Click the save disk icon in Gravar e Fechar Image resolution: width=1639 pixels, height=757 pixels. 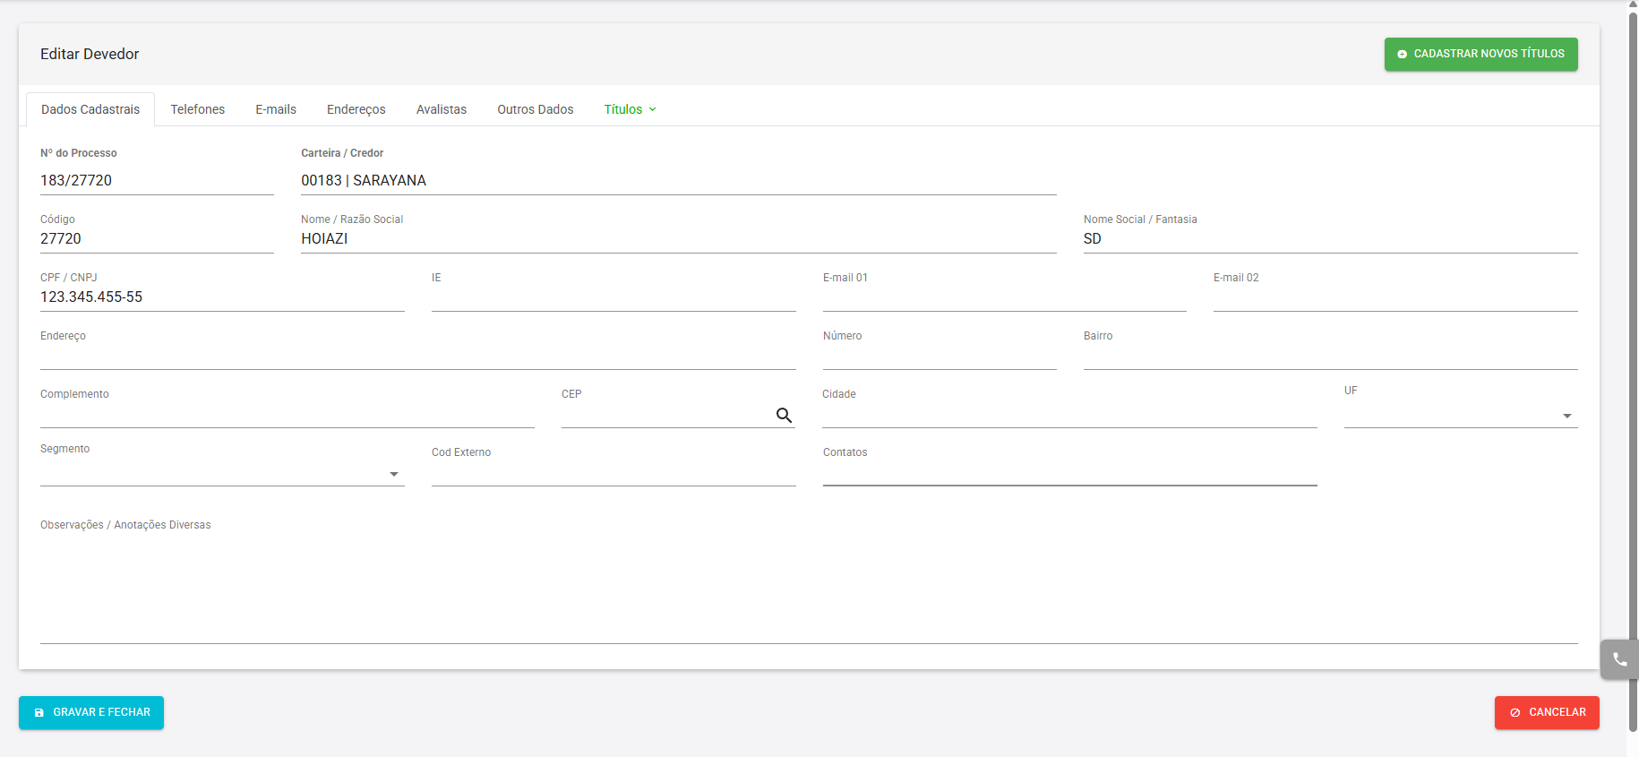point(39,713)
